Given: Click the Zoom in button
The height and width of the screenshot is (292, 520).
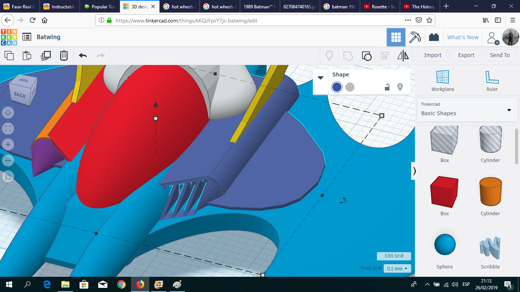Looking at the screenshot, I should pos(8,144).
